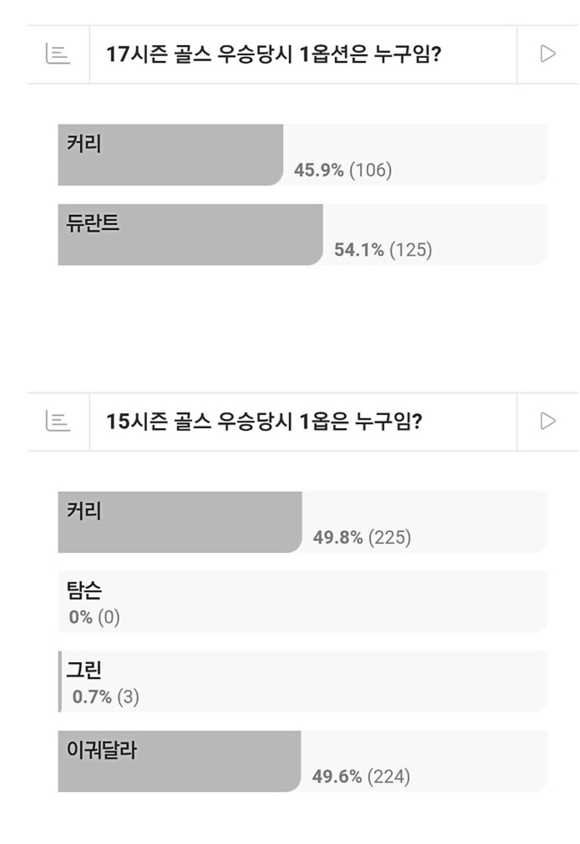Viewport: 580px width, 844px height.
Task: Click the poll chart icon beside 15시즌 question
Action: pyautogui.click(x=58, y=421)
